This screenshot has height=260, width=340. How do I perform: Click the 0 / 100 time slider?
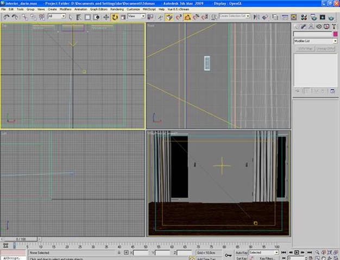(21, 239)
